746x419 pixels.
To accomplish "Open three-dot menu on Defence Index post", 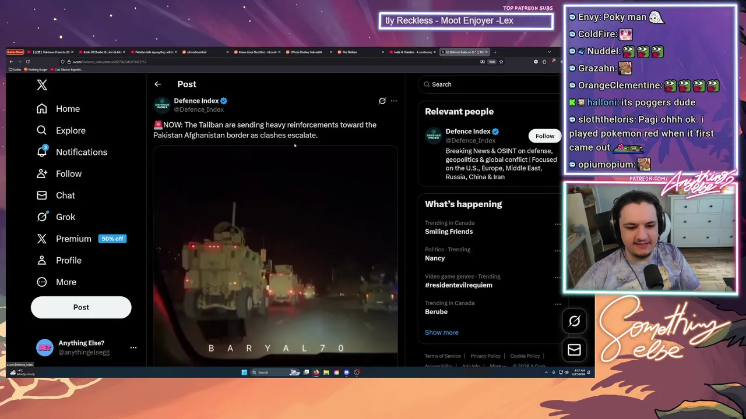I will point(394,101).
